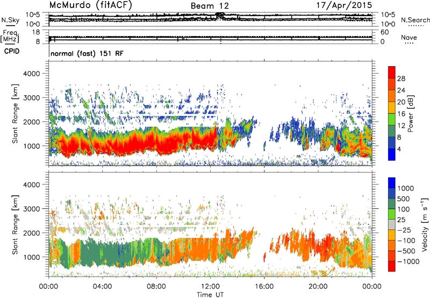Click the red bottom of the Velocity color bar
This screenshot has width=430, height=298.
coord(392,266)
